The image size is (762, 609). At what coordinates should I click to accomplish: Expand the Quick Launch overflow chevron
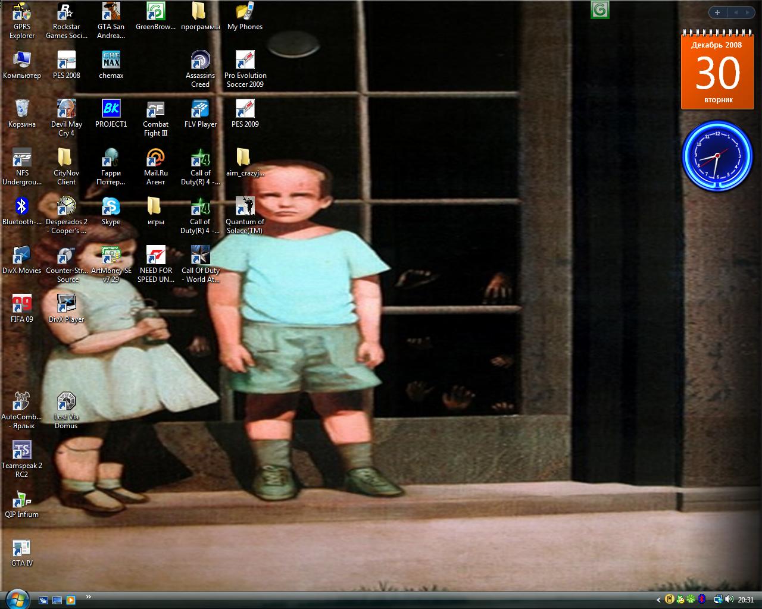click(x=89, y=597)
